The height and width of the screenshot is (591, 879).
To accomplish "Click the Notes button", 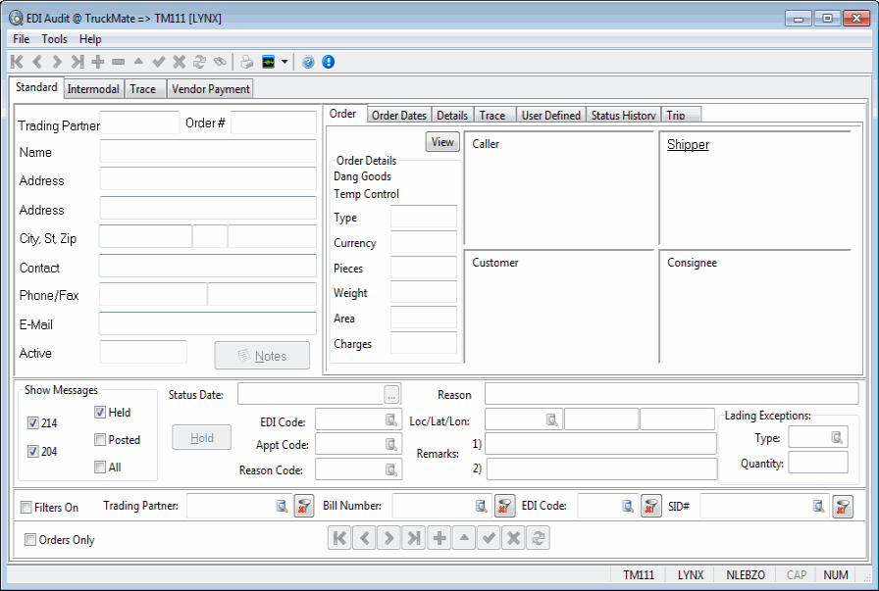I will click(262, 356).
